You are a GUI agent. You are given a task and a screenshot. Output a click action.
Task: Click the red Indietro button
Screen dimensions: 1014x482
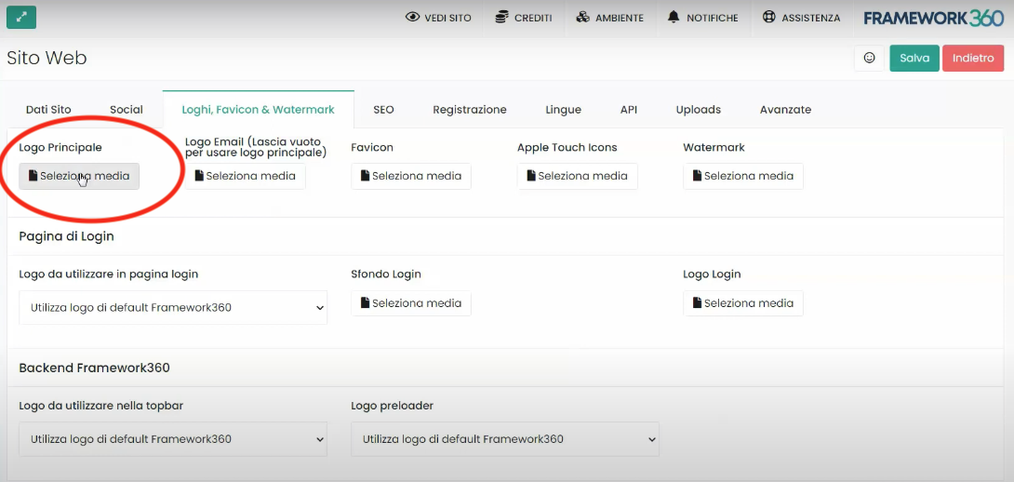click(x=973, y=59)
